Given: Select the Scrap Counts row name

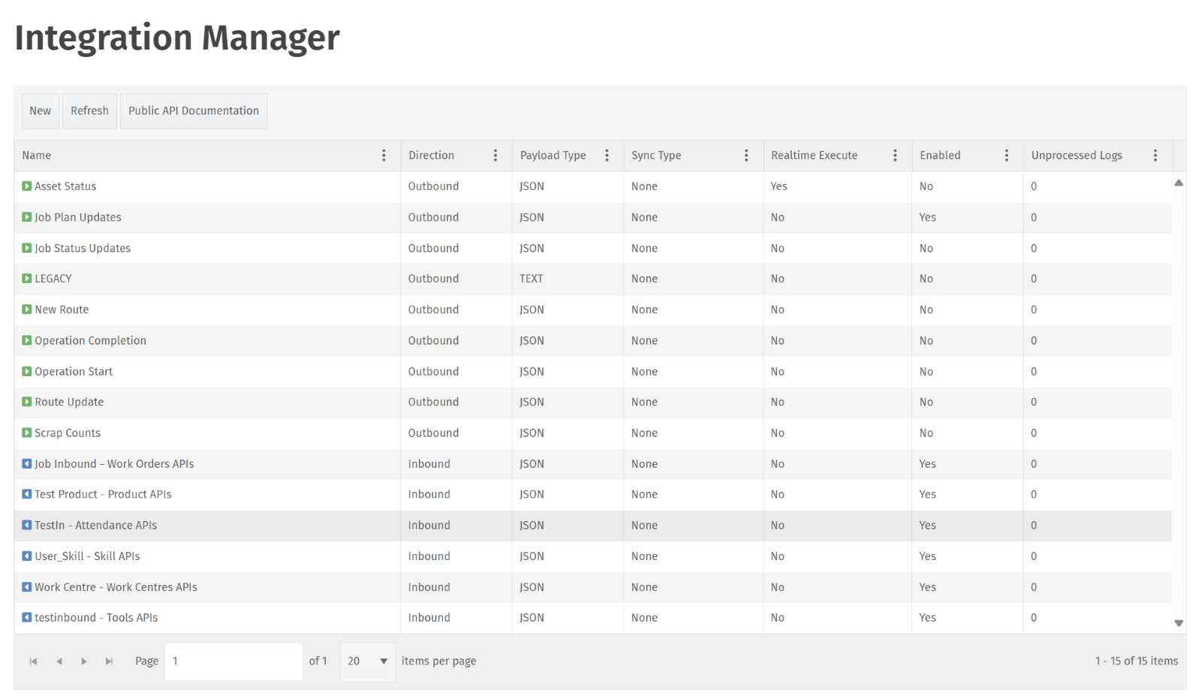Looking at the screenshot, I should pyautogui.click(x=68, y=432).
